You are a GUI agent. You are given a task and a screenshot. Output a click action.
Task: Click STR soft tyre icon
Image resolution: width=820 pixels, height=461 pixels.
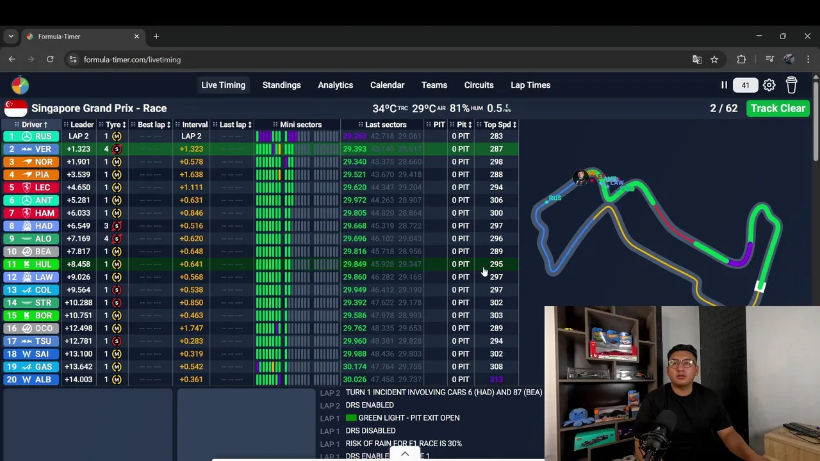click(x=117, y=303)
